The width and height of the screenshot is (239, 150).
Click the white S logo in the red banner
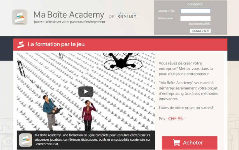[21, 45]
